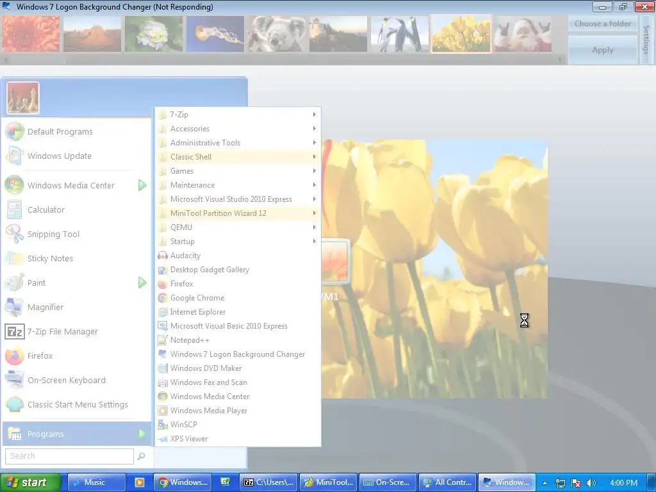Expand the Games folder
This screenshot has height=492, width=656.
[238, 170]
